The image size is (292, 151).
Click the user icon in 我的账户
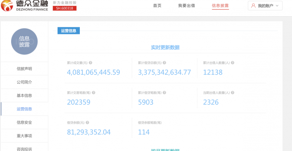coord(253,6)
